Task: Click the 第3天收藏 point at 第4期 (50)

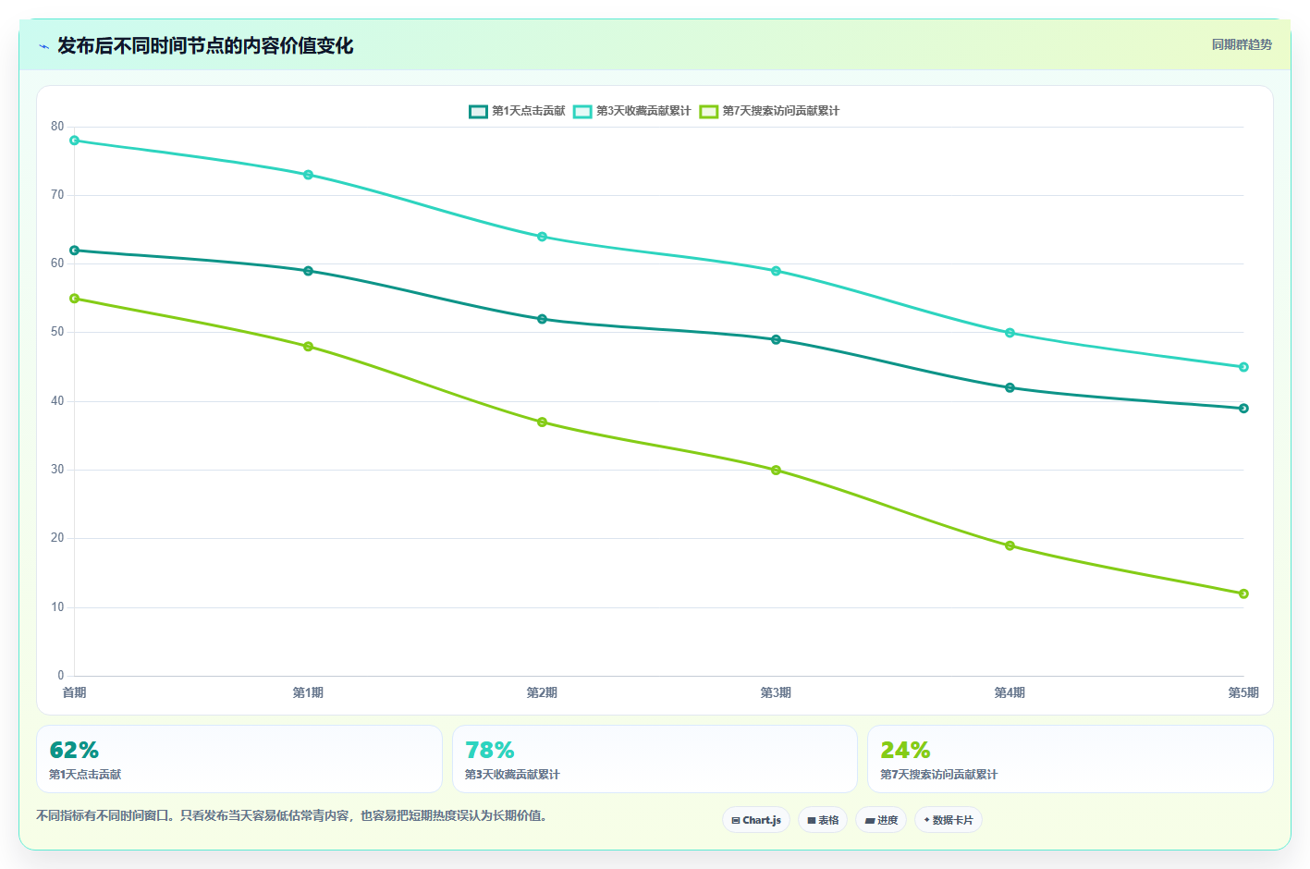Action: 1010,333
